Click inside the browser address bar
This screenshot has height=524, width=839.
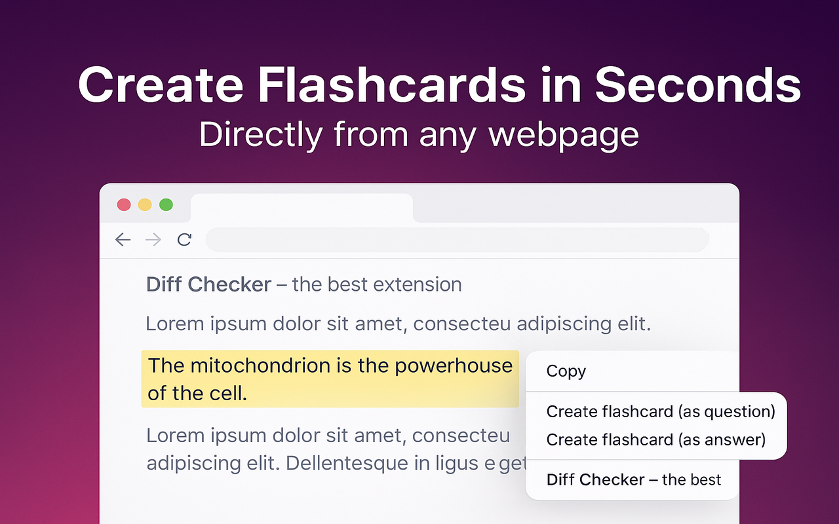coord(457,240)
